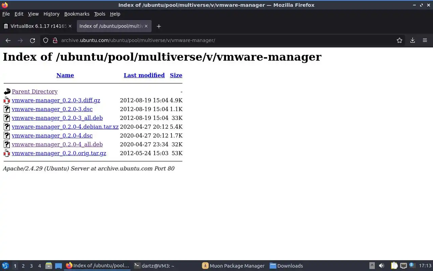Open the History menu
Viewport: 433px width, 271px height.
point(51,14)
